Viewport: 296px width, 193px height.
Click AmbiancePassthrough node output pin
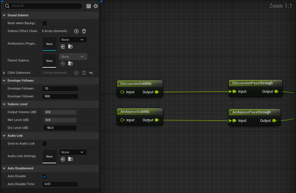pos(274,121)
